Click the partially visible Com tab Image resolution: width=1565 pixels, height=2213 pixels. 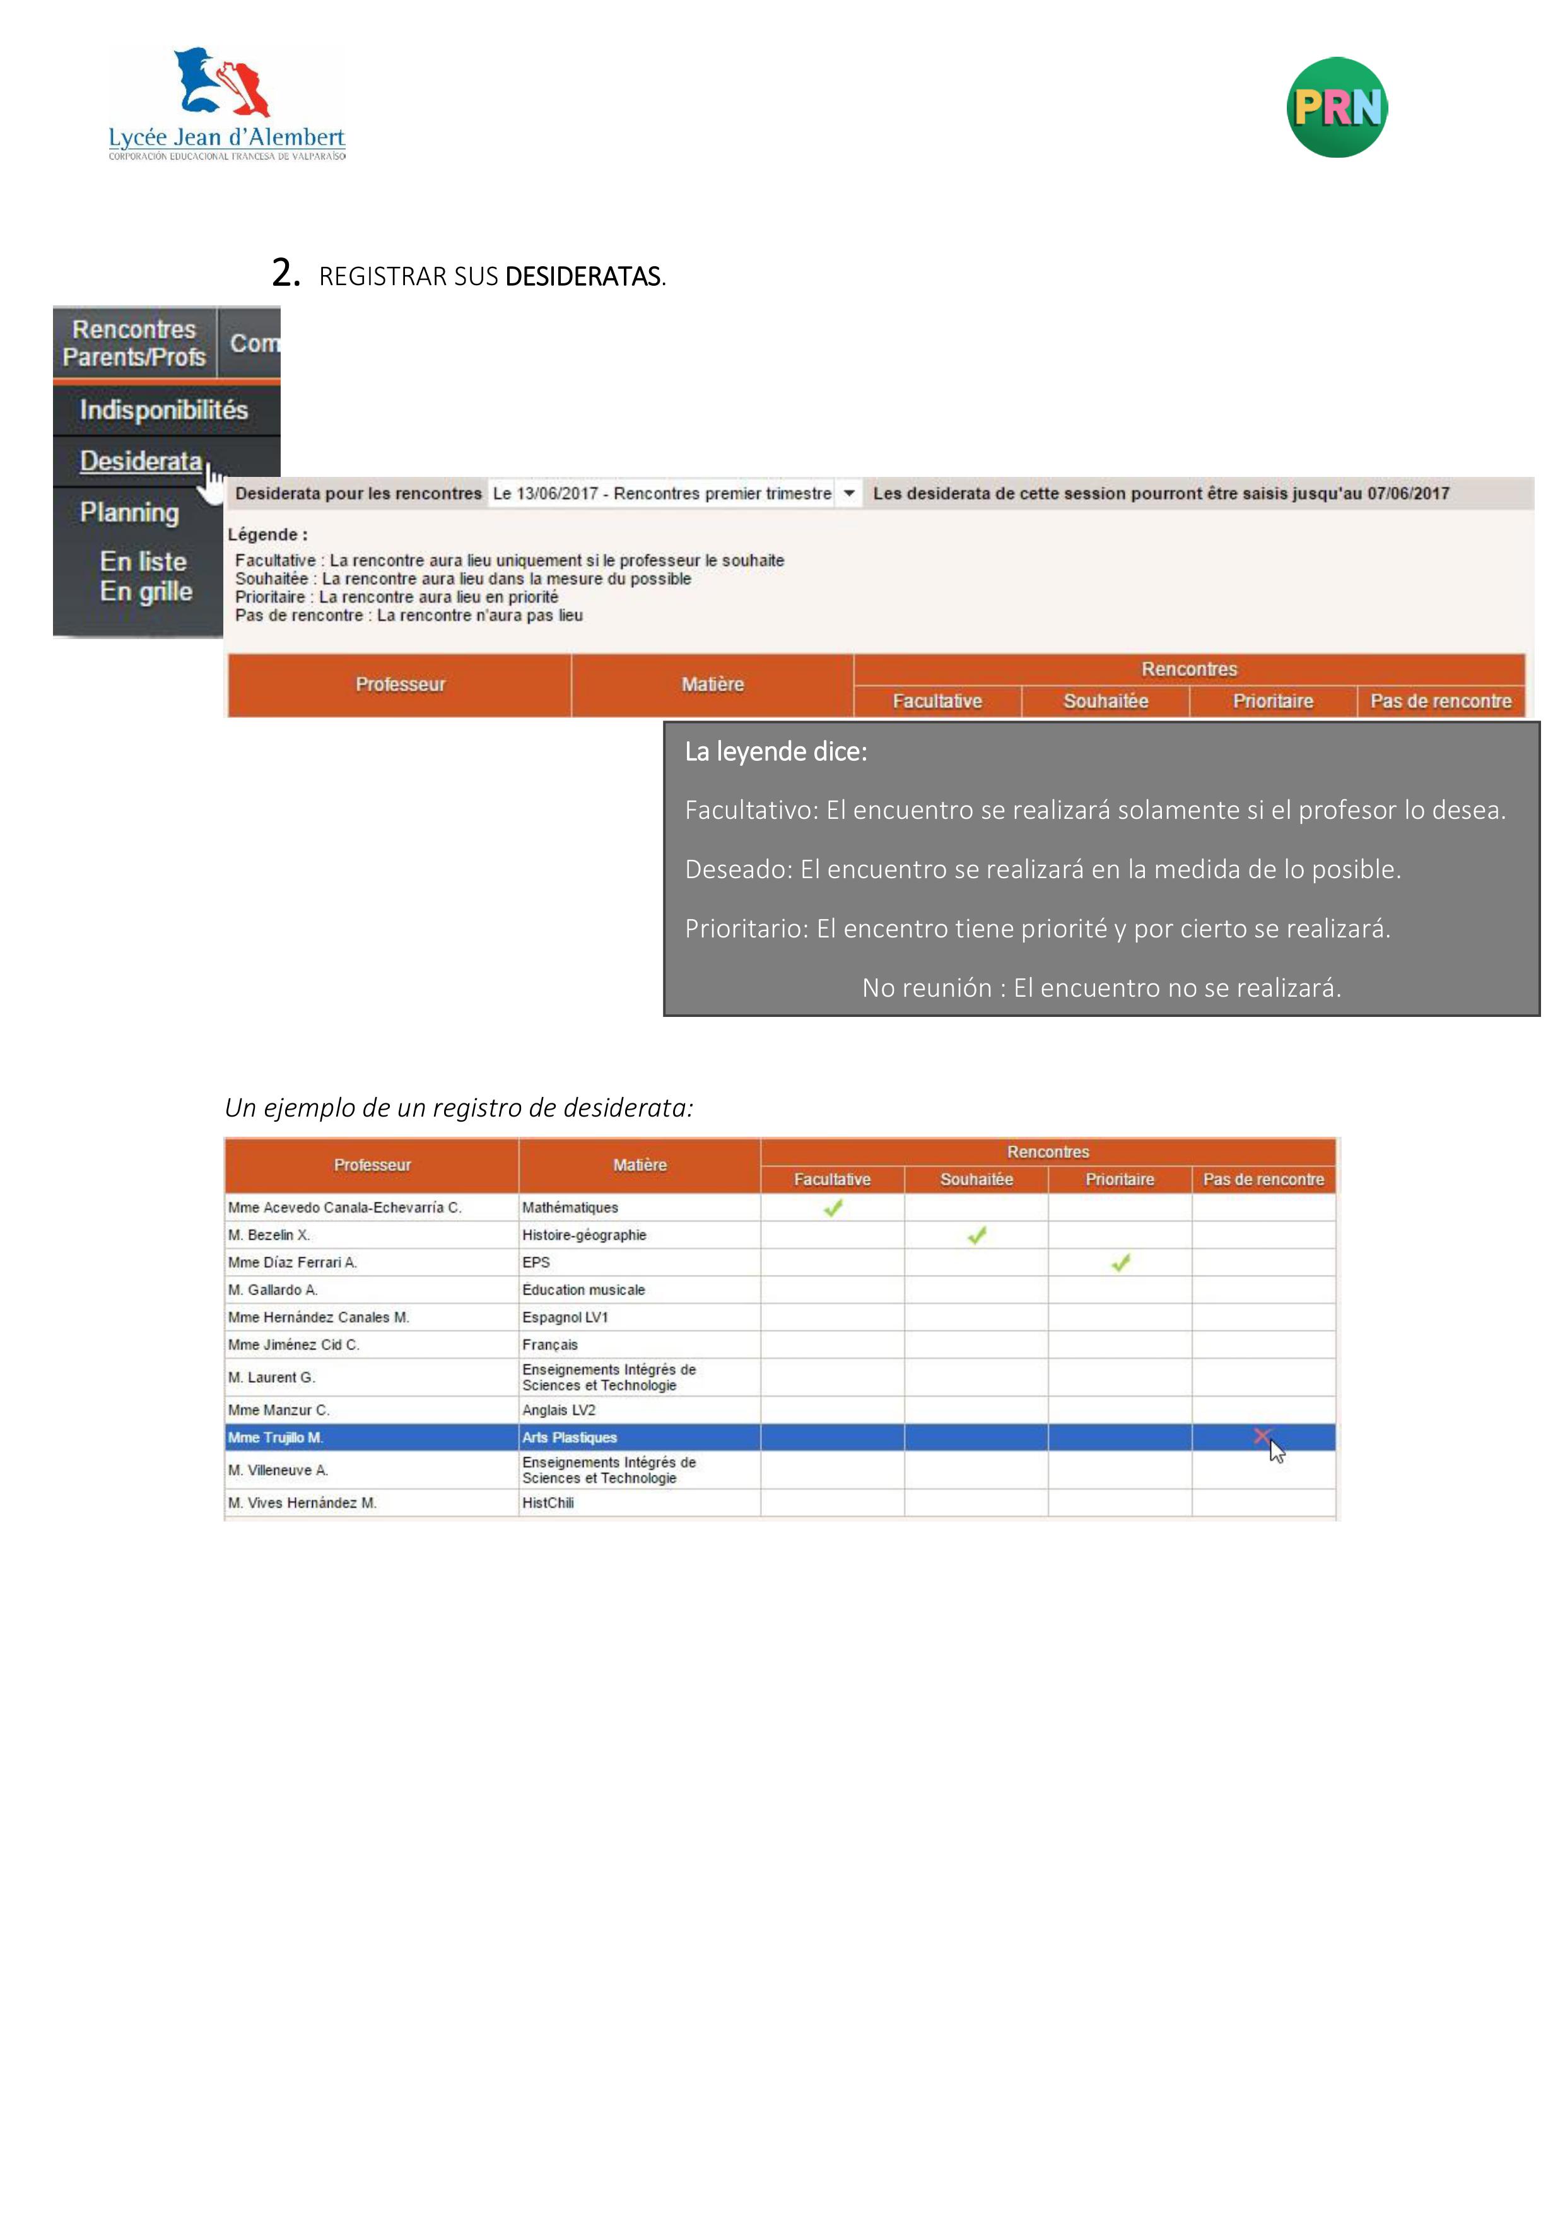[x=252, y=343]
